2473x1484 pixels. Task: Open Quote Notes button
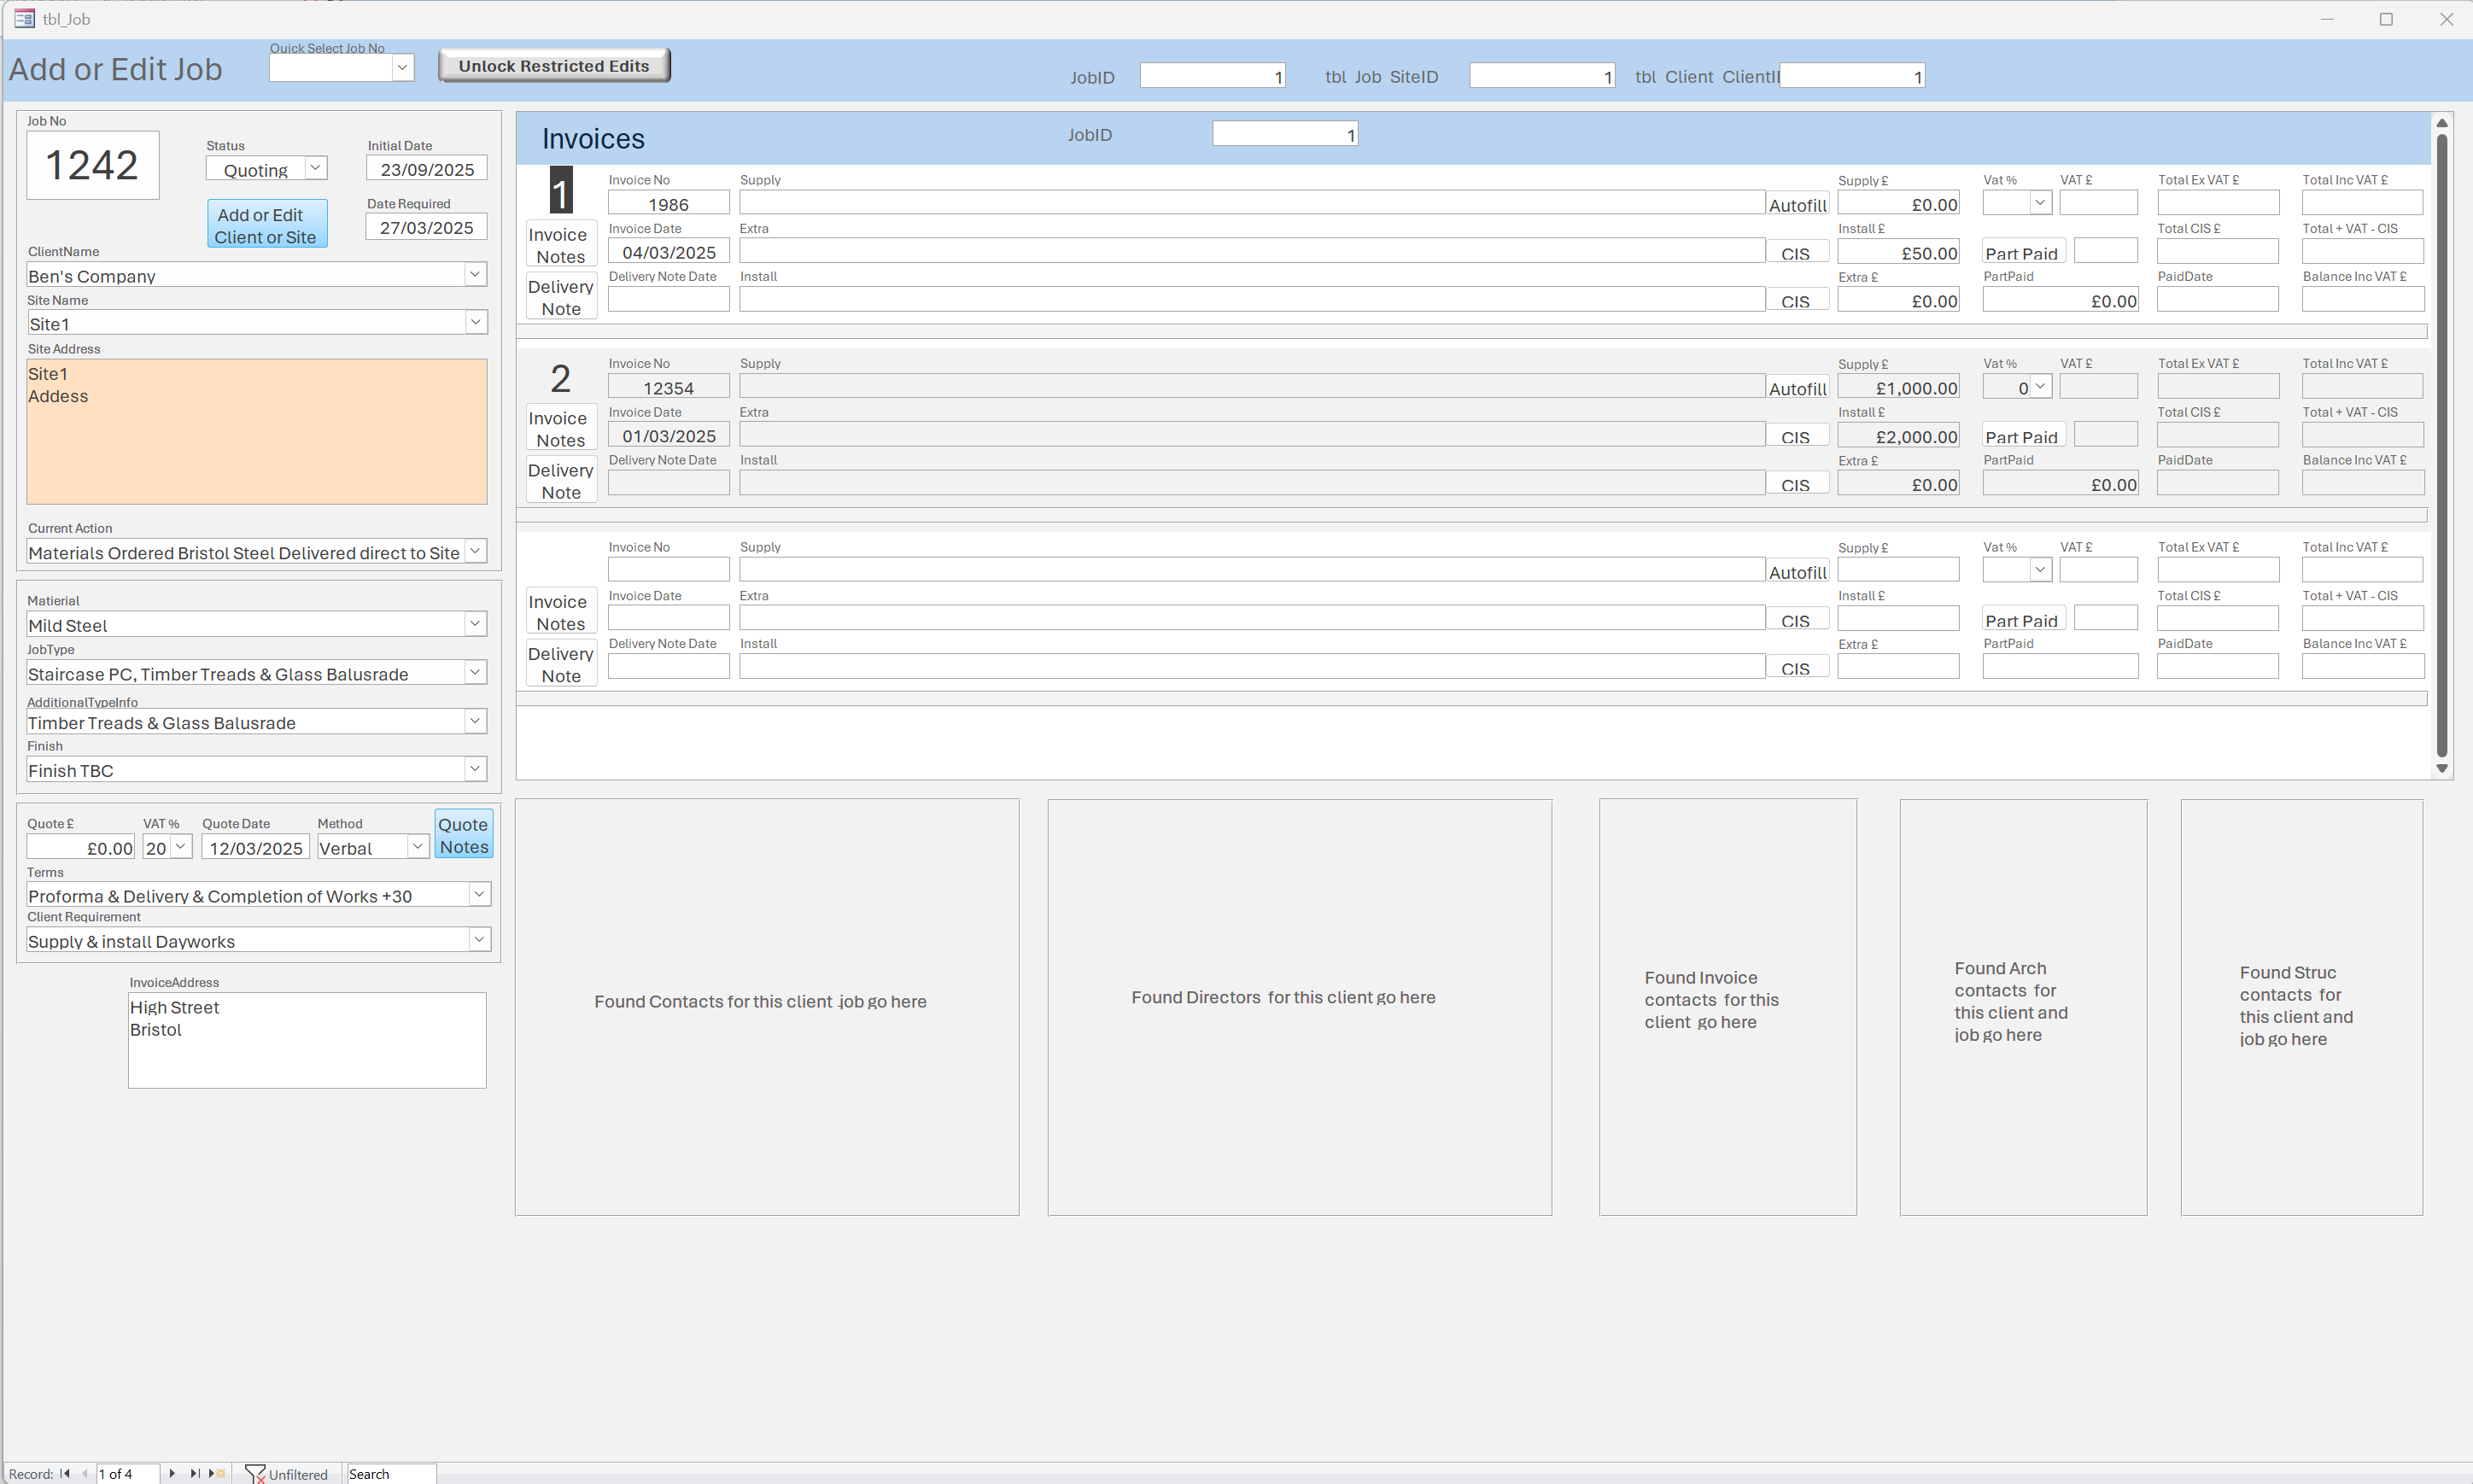coord(464,834)
